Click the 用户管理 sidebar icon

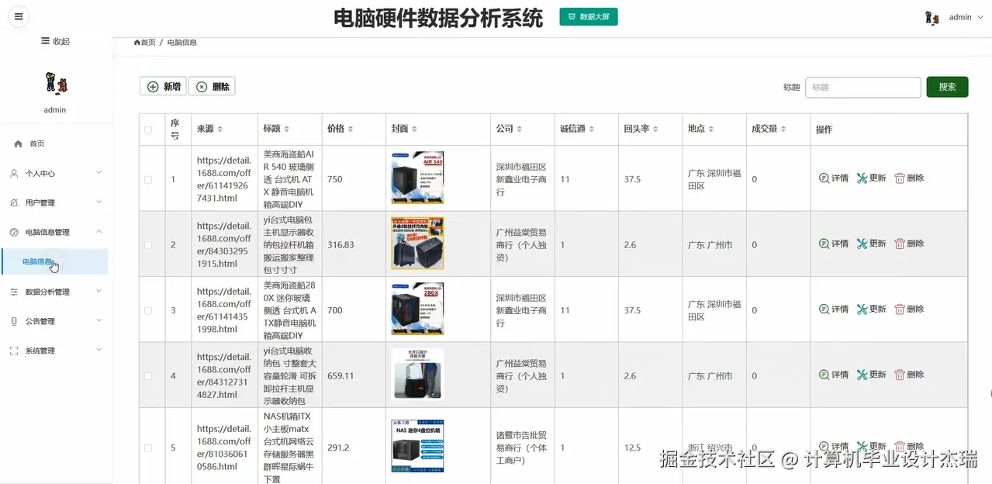[14, 202]
